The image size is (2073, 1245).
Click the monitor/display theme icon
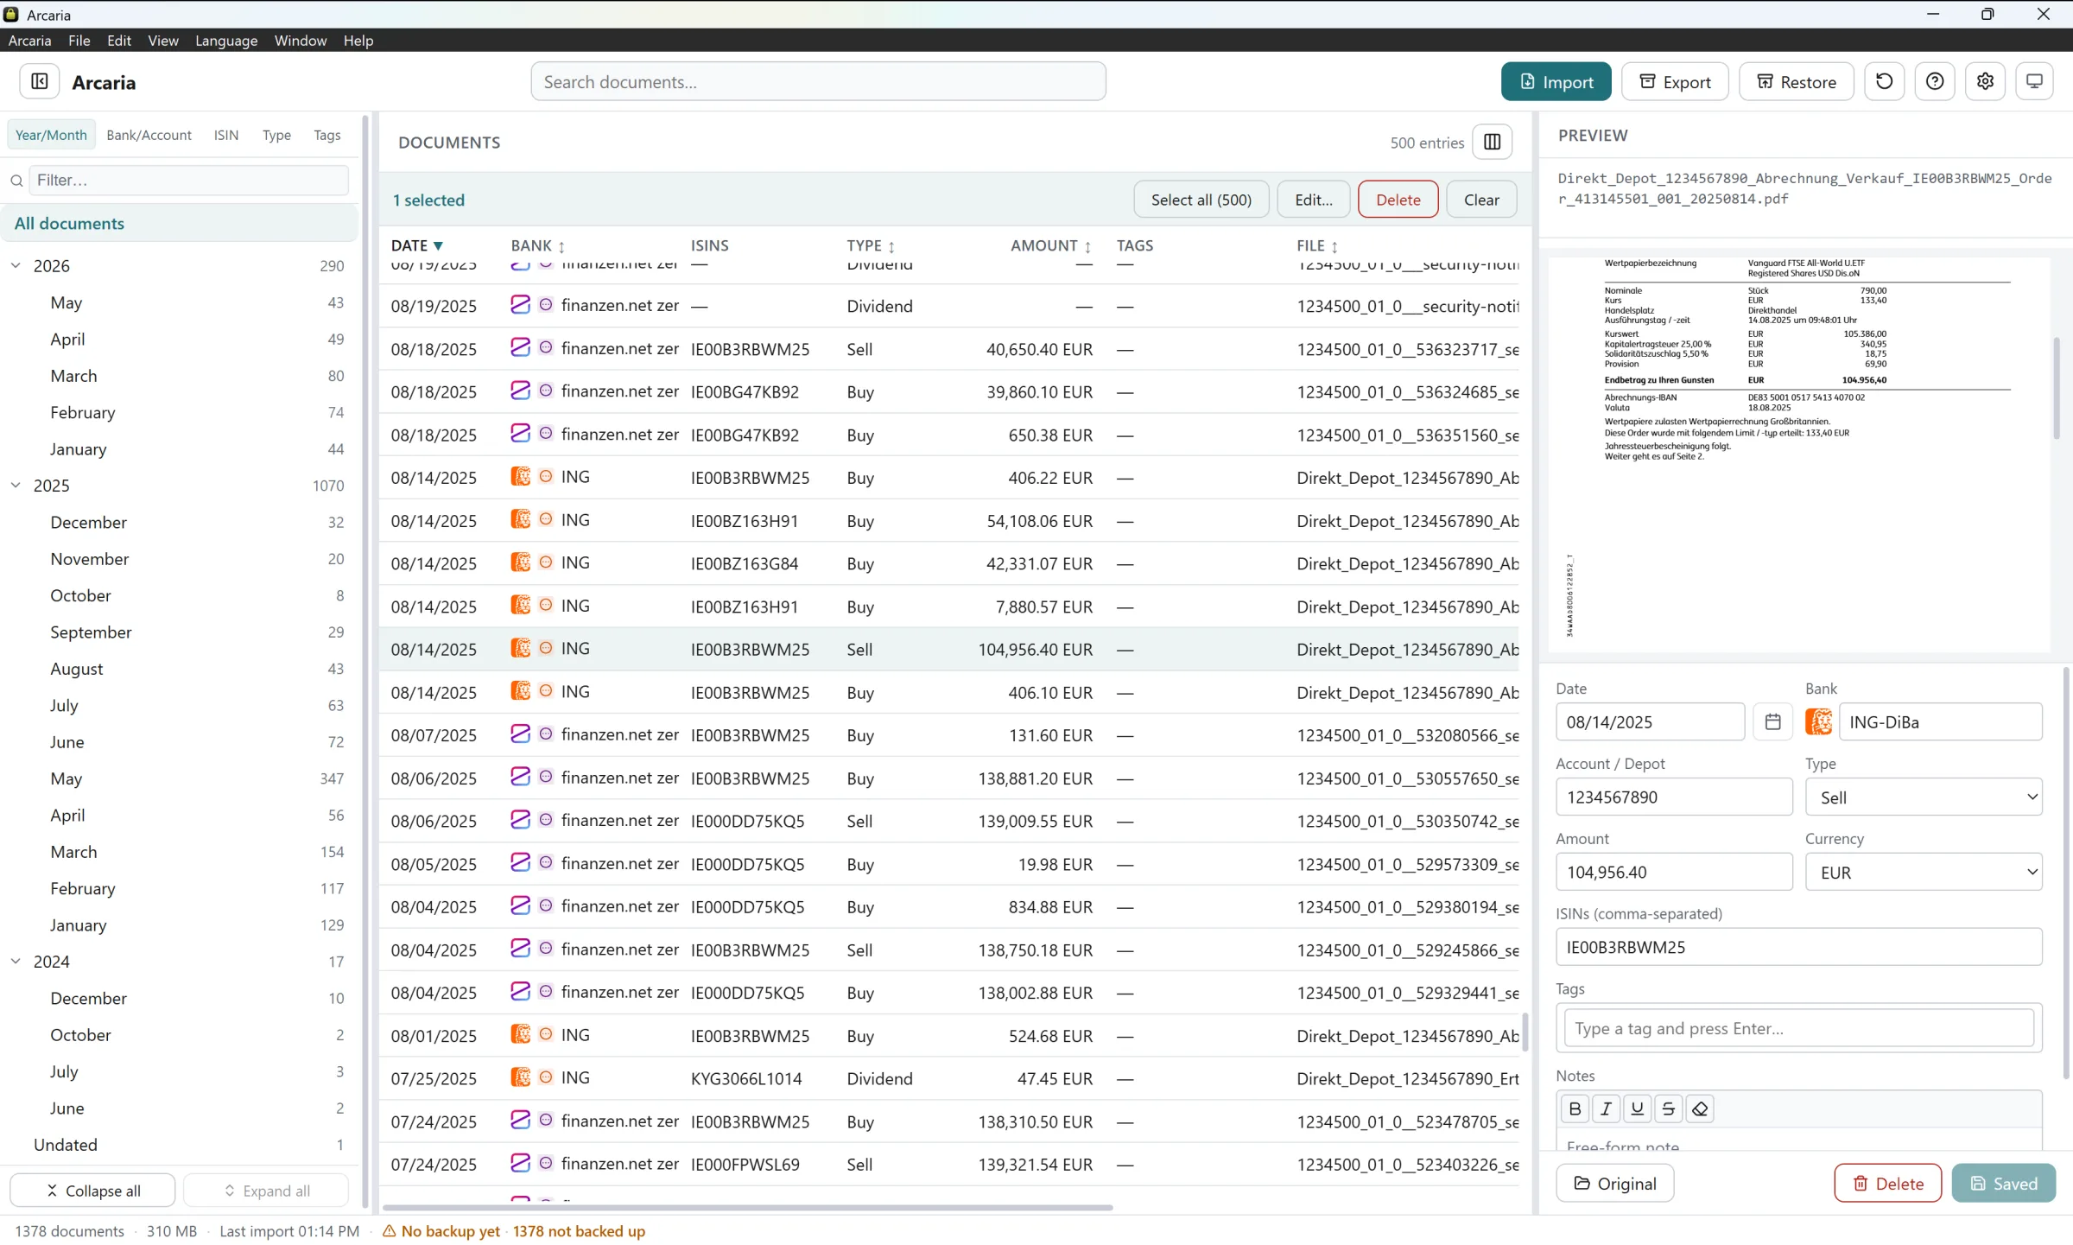[2035, 81]
